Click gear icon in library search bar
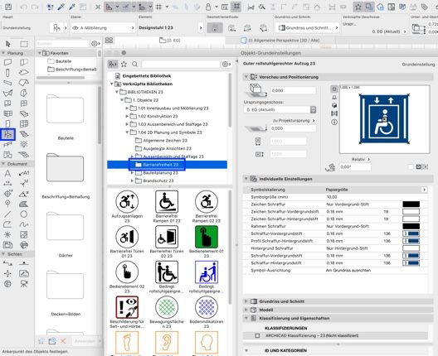Image resolution: width=438 pixels, height=356 pixels. (226, 64)
